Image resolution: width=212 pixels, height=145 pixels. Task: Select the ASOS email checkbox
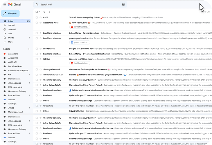(x=37, y=18)
